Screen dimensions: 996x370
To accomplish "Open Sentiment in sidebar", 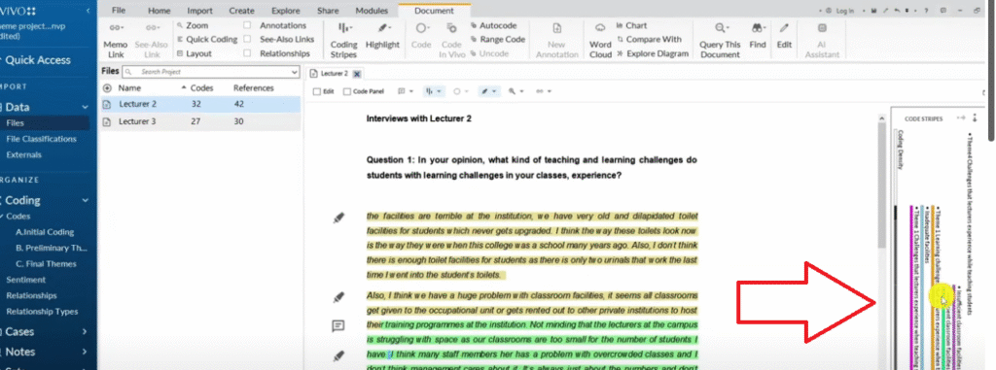I will click(25, 280).
